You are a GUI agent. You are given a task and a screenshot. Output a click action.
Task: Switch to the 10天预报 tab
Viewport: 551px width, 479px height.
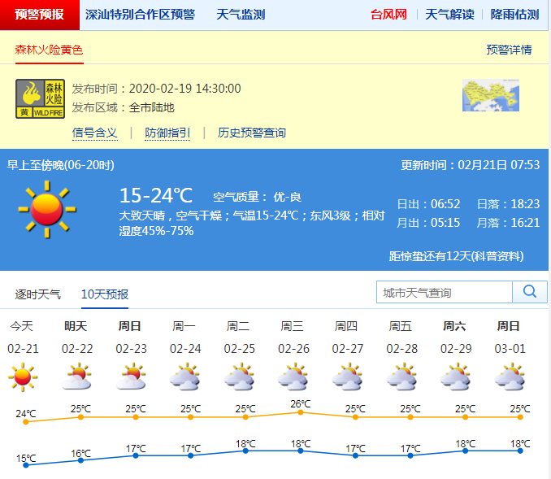[104, 294]
